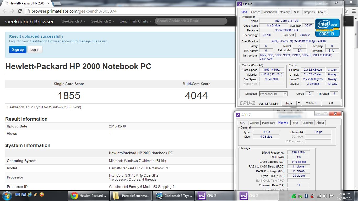358x201 pixels.
Task: Select CPU tab in bottom CPU-Z window
Action: pos(243,123)
